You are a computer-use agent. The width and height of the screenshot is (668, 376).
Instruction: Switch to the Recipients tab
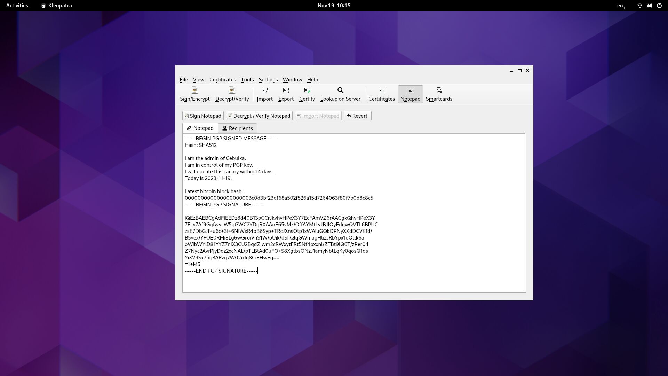pyautogui.click(x=237, y=128)
